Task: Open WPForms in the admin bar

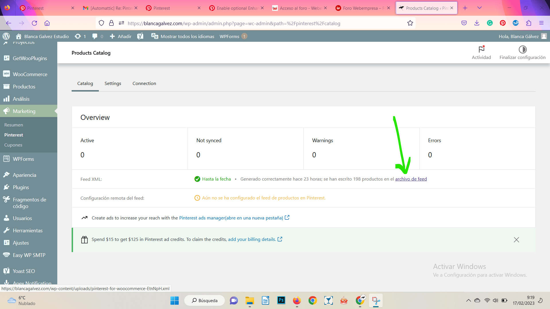Action: point(233,36)
